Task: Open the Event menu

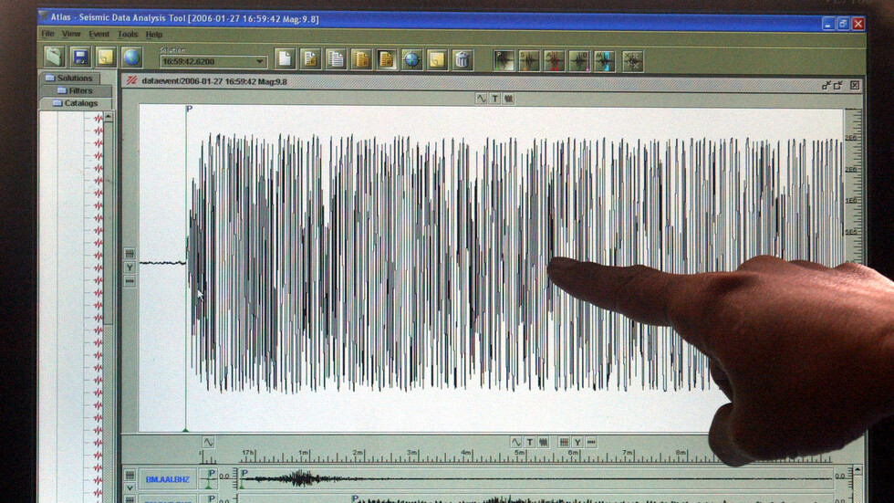Action: [x=99, y=35]
